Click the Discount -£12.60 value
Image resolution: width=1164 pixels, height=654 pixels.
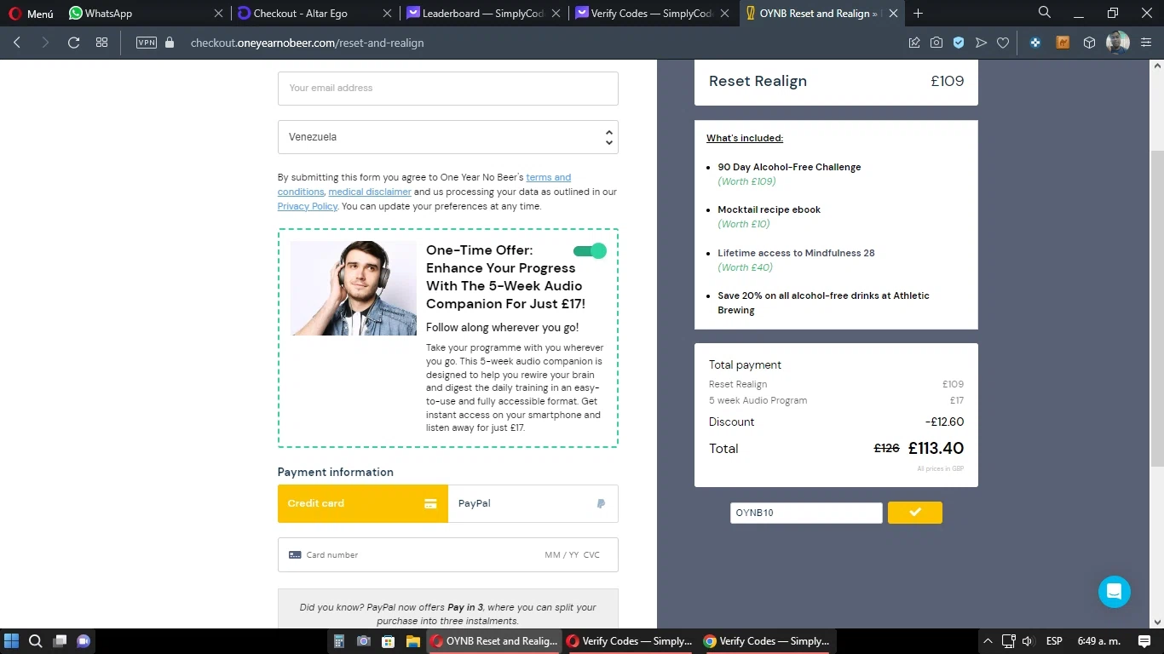click(944, 422)
